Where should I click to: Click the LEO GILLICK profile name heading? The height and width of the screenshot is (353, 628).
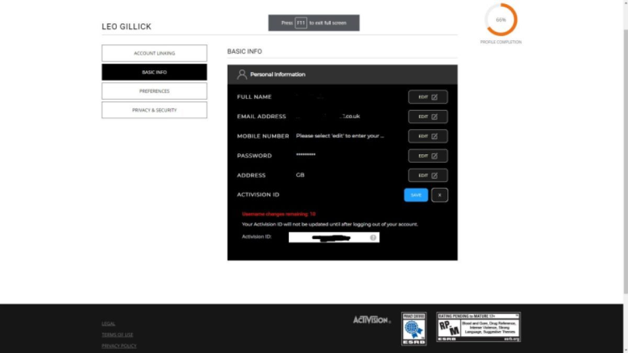(x=127, y=27)
